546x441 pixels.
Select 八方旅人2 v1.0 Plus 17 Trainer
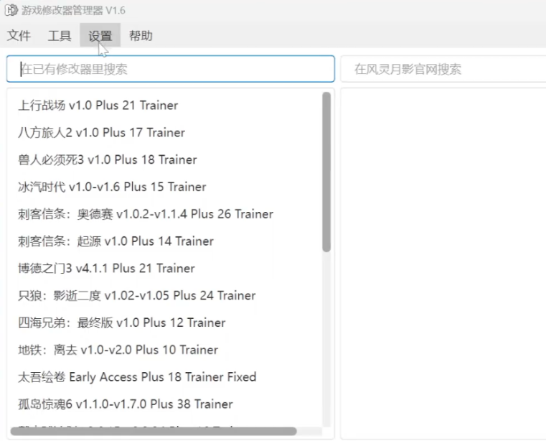(101, 132)
